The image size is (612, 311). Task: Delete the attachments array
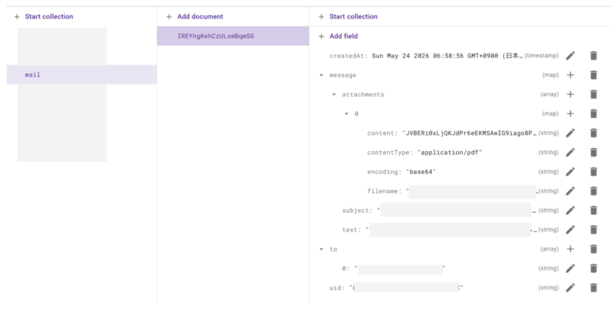[593, 94]
